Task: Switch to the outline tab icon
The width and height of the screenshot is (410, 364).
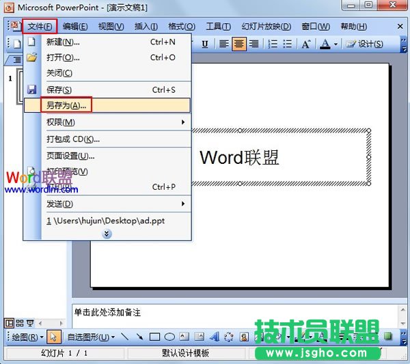Action: pyautogui.click(x=16, y=60)
